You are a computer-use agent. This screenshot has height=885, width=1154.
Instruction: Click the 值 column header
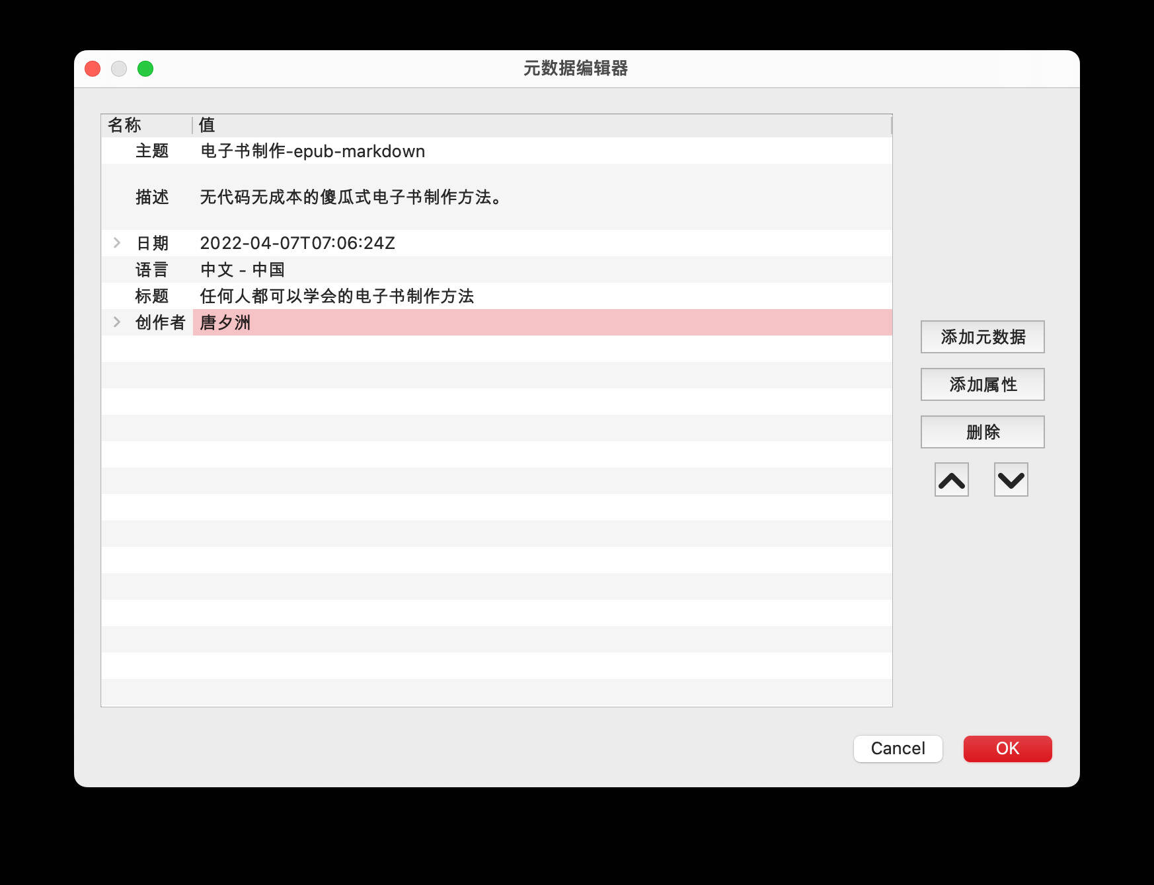[x=542, y=125]
